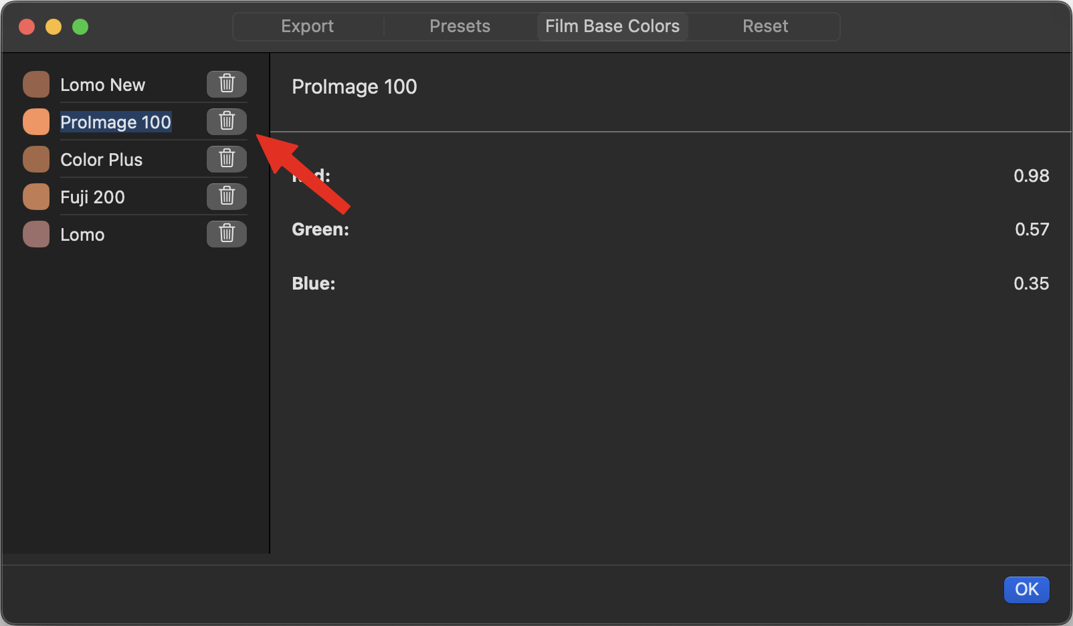The height and width of the screenshot is (626, 1073).
Task: Click the ProImage 100 color swatch
Action: pos(36,121)
